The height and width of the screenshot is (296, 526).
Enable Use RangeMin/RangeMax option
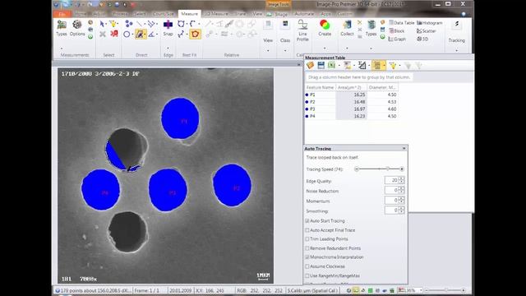pyautogui.click(x=307, y=276)
